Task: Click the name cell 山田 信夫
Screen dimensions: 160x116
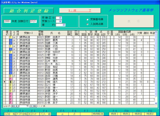Action: point(56,100)
